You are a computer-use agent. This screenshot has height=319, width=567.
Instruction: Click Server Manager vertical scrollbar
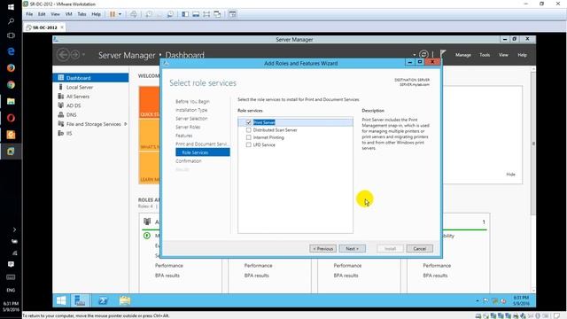(x=533, y=144)
